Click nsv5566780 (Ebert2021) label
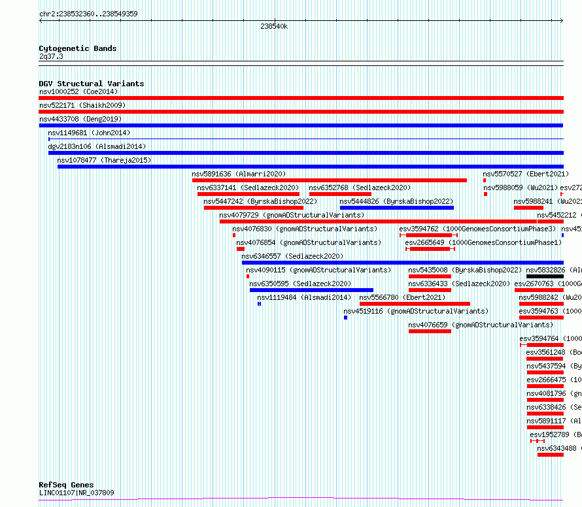This screenshot has height=507, width=582. [402, 297]
